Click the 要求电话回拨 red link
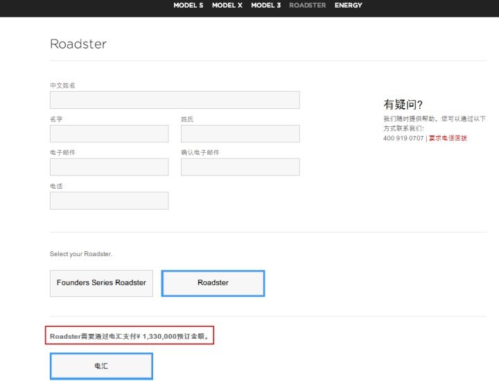The height and width of the screenshot is (381, 499). point(448,138)
